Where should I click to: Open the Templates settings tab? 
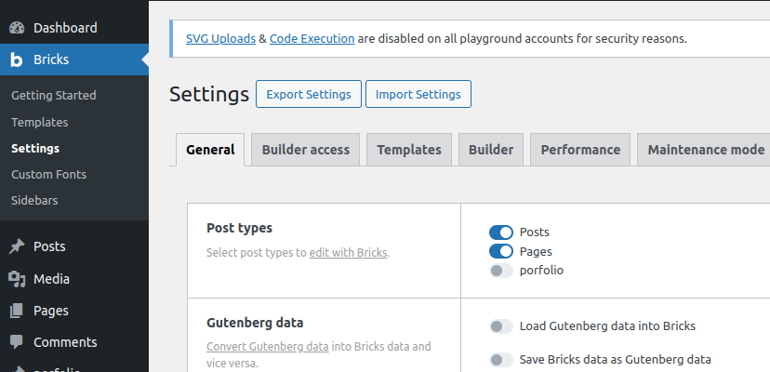[x=409, y=150]
